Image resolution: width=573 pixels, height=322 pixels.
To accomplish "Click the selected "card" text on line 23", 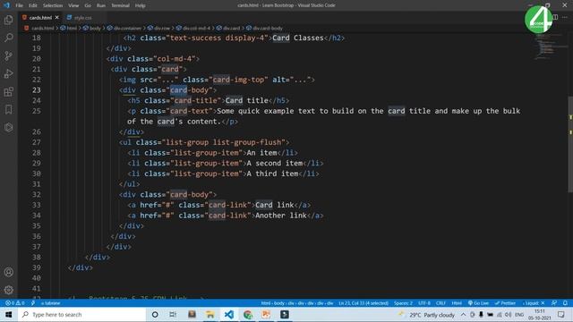I will point(178,89).
